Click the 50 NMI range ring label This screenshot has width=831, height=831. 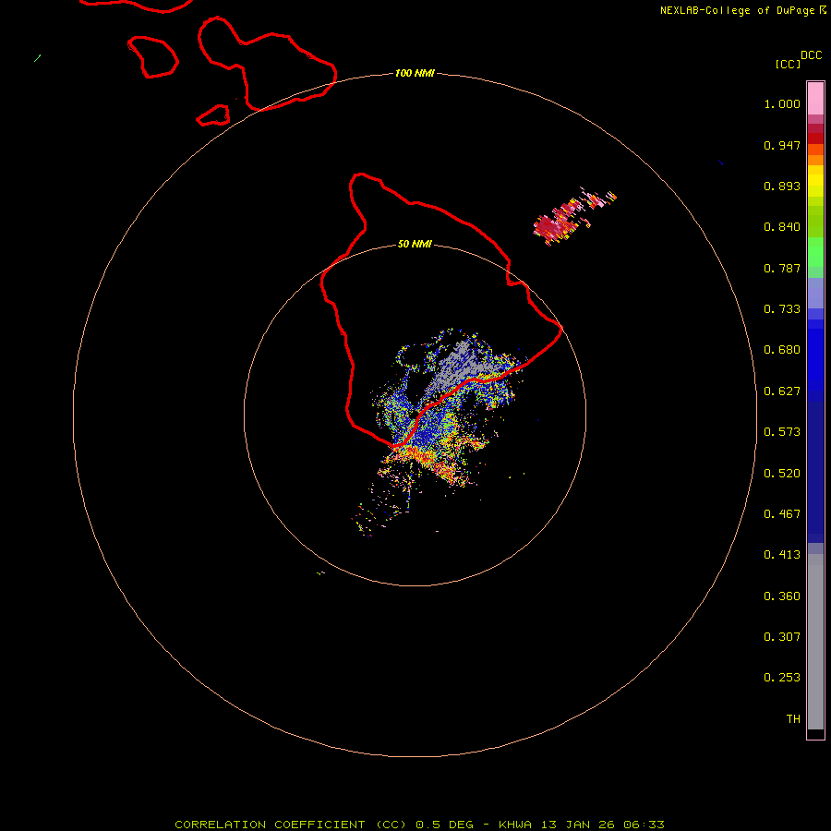415,244
